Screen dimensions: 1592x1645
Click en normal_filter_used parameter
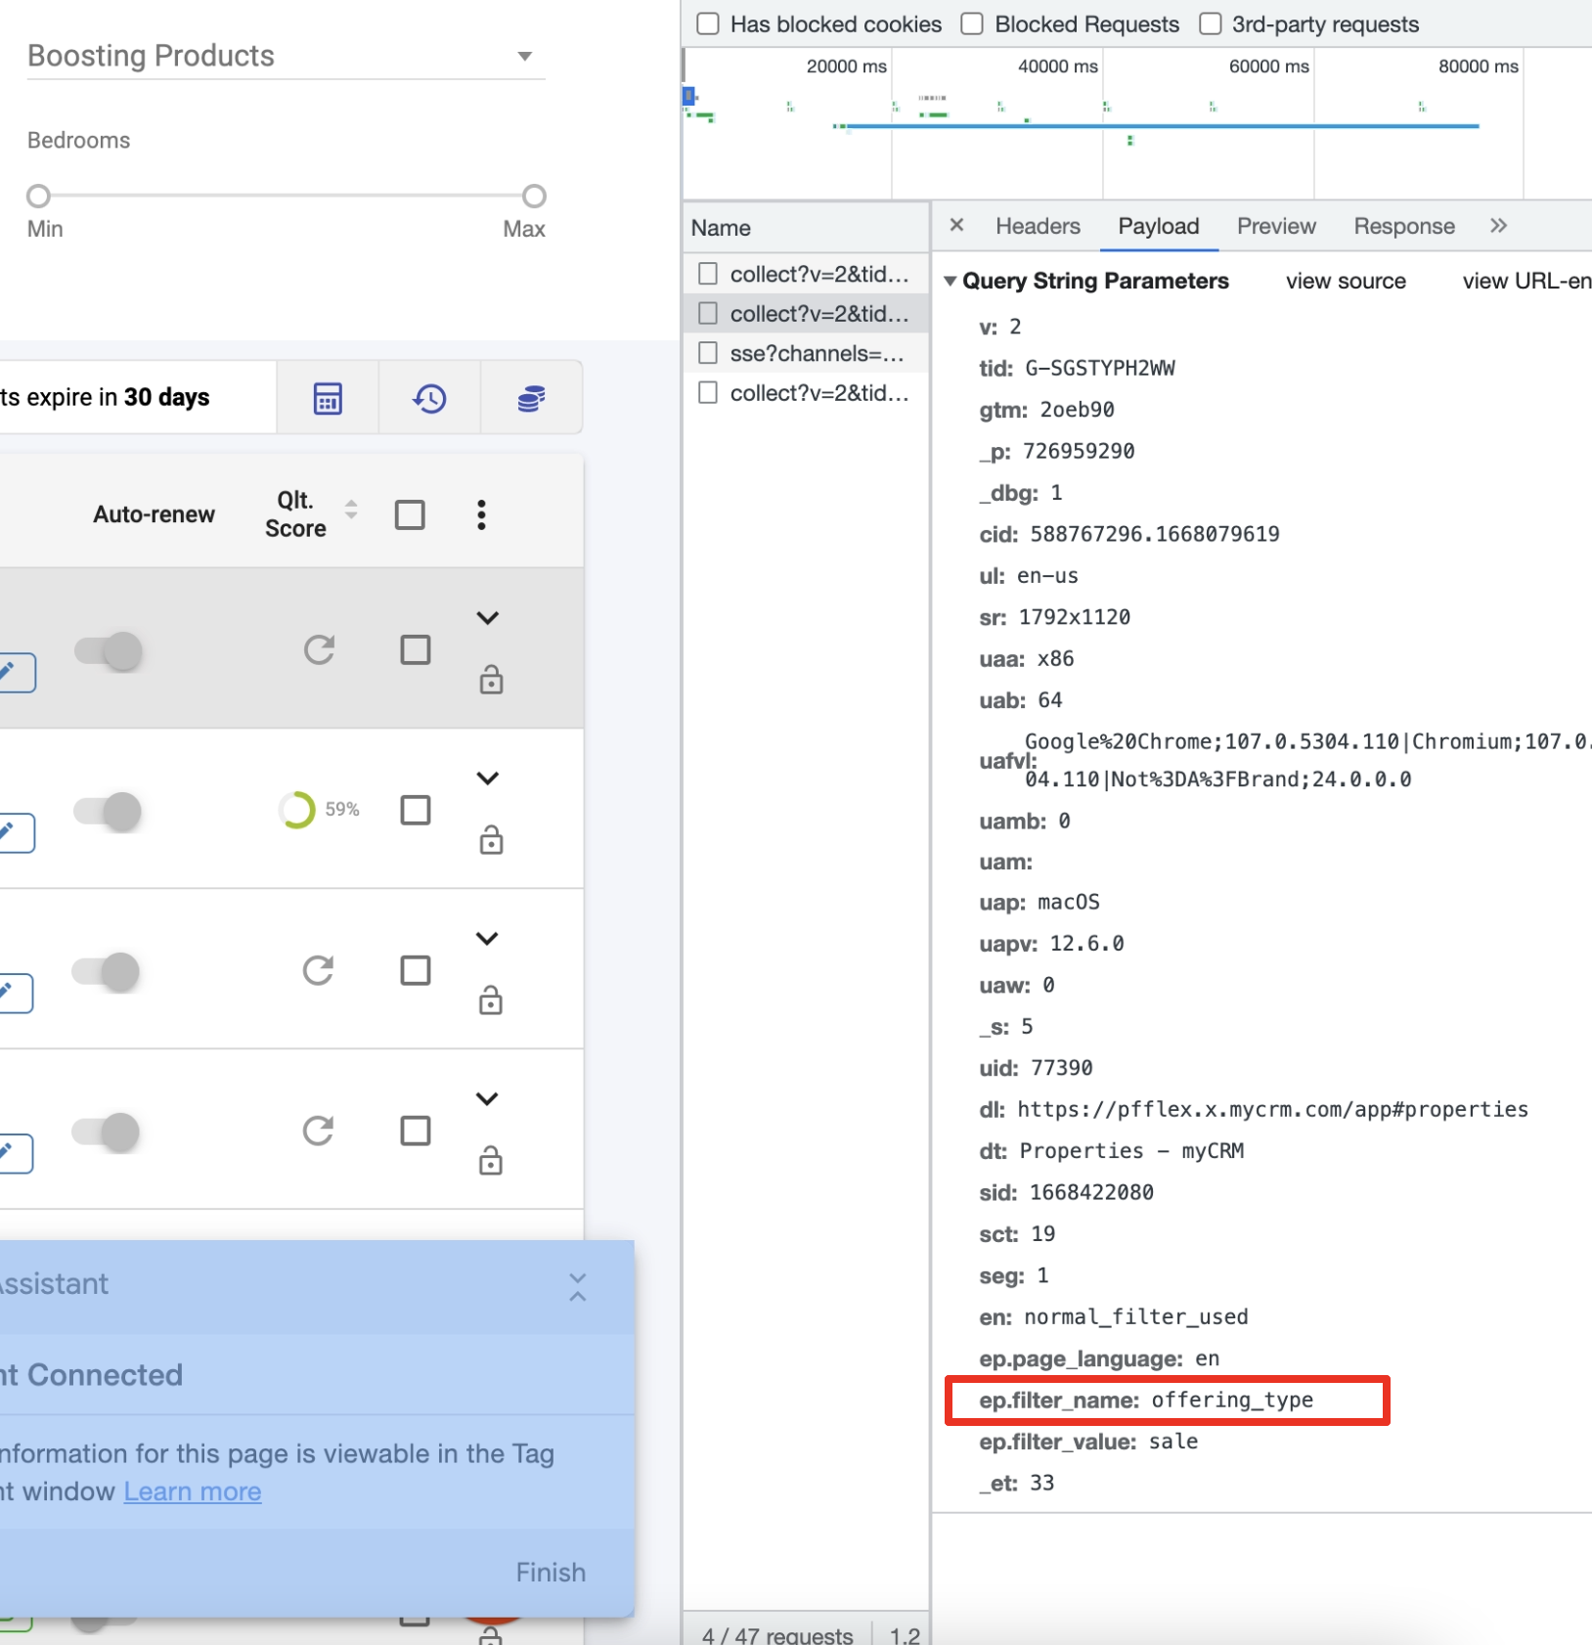[x=1114, y=1317]
